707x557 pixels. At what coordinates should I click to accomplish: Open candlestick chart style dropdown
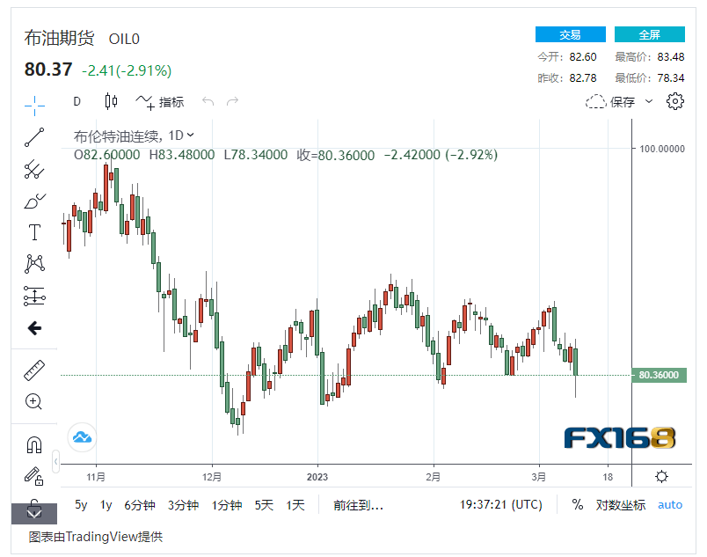click(111, 101)
